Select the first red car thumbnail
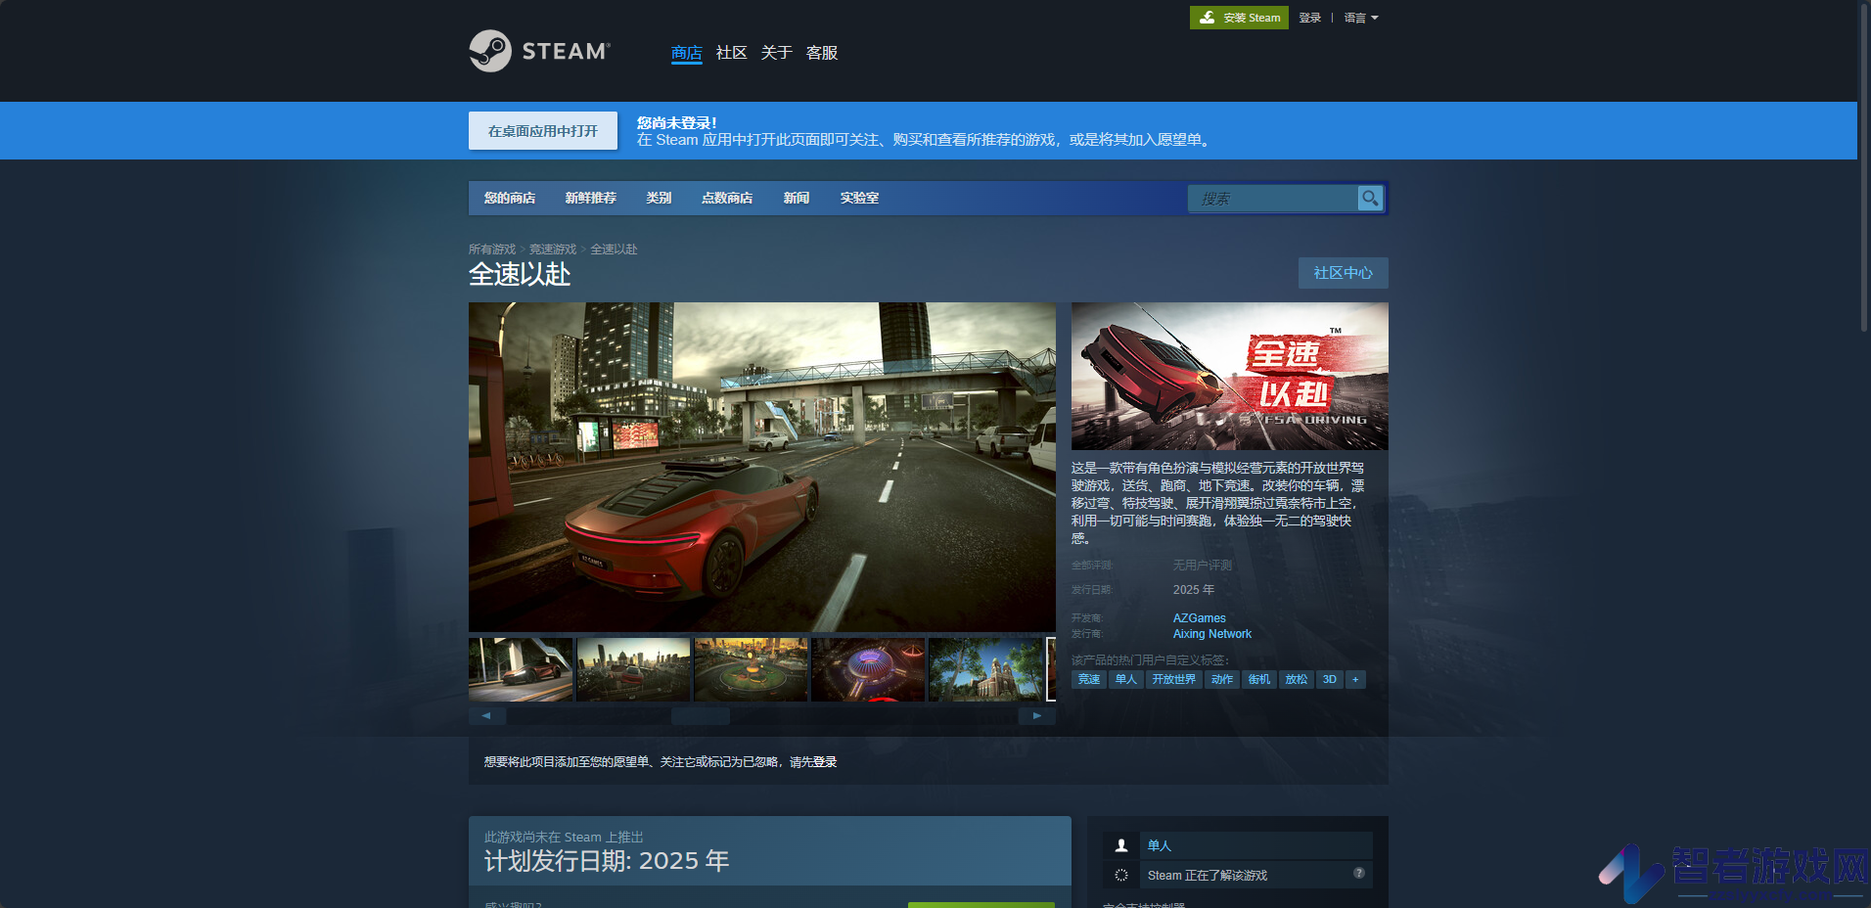The width and height of the screenshot is (1871, 908). [521, 669]
